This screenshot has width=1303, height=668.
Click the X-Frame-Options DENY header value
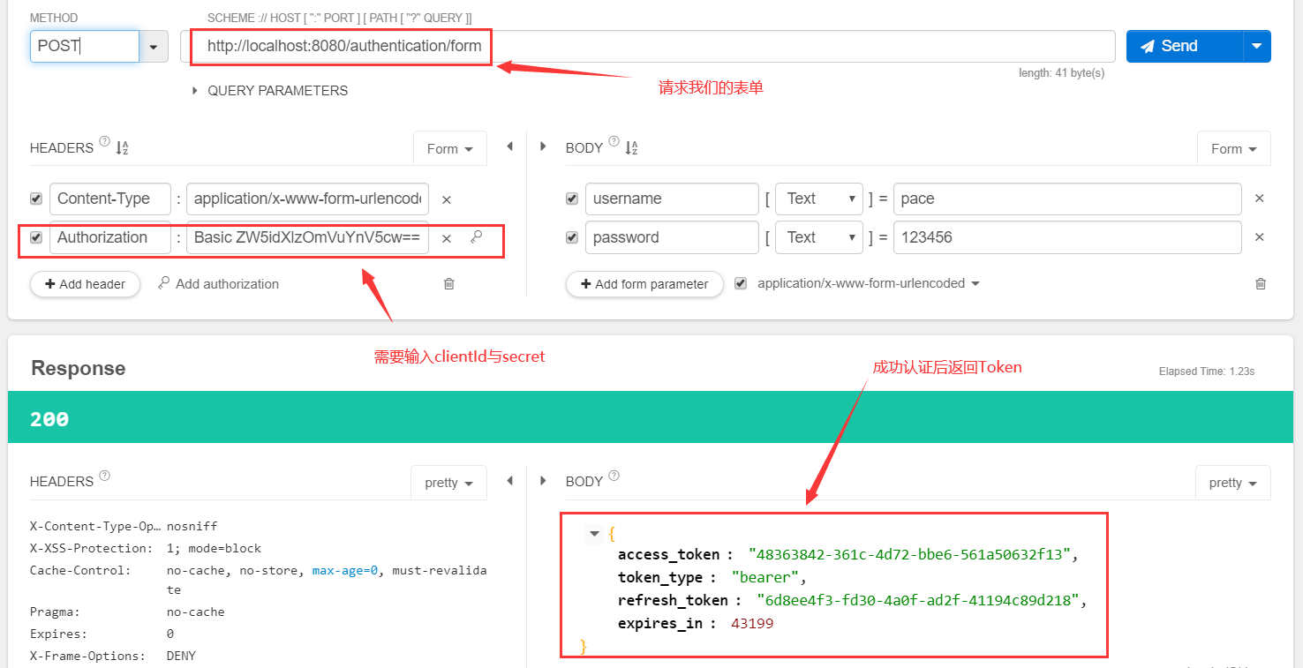click(181, 656)
